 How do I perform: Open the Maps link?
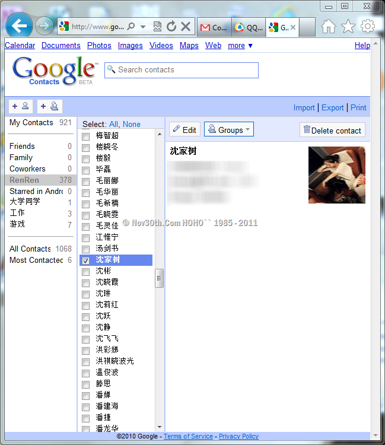(189, 46)
